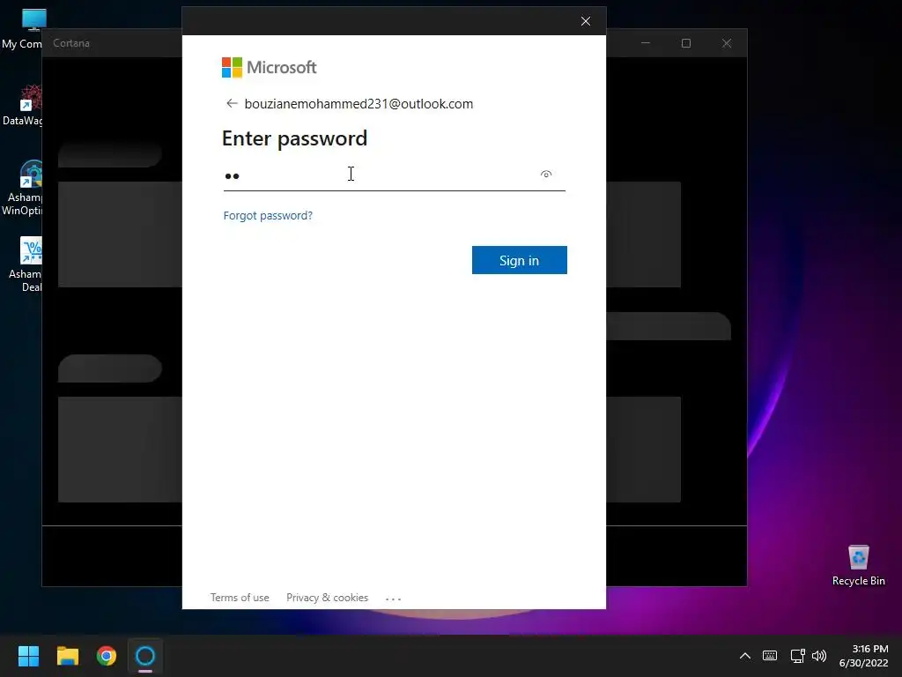Screen dimensions: 902x677
Task: Open the clock showing 3:16 PM
Action: click(864, 656)
